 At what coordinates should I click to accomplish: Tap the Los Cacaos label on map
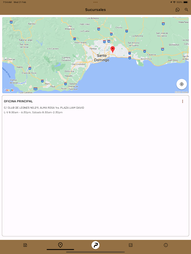point(53,49)
